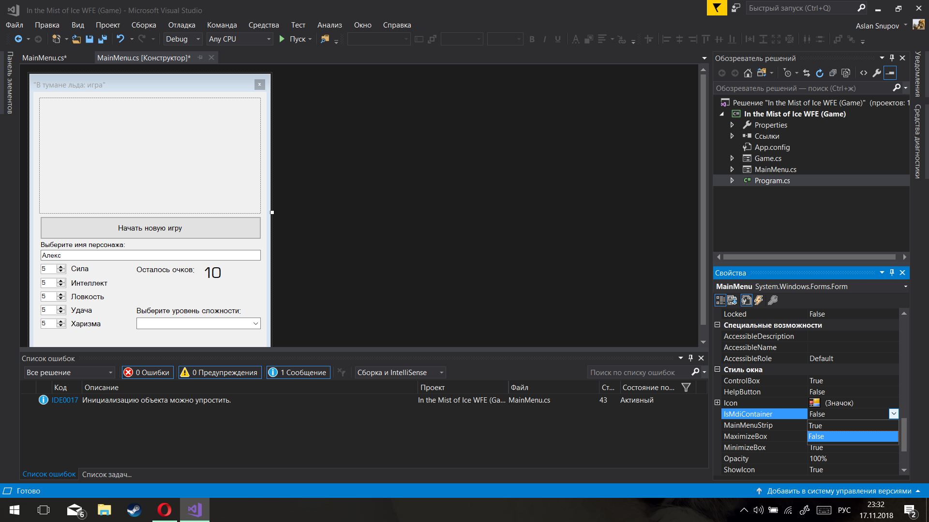The image size is (929, 522).
Task: Open a file using the toolbar folder icon
Action: (x=76, y=39)
